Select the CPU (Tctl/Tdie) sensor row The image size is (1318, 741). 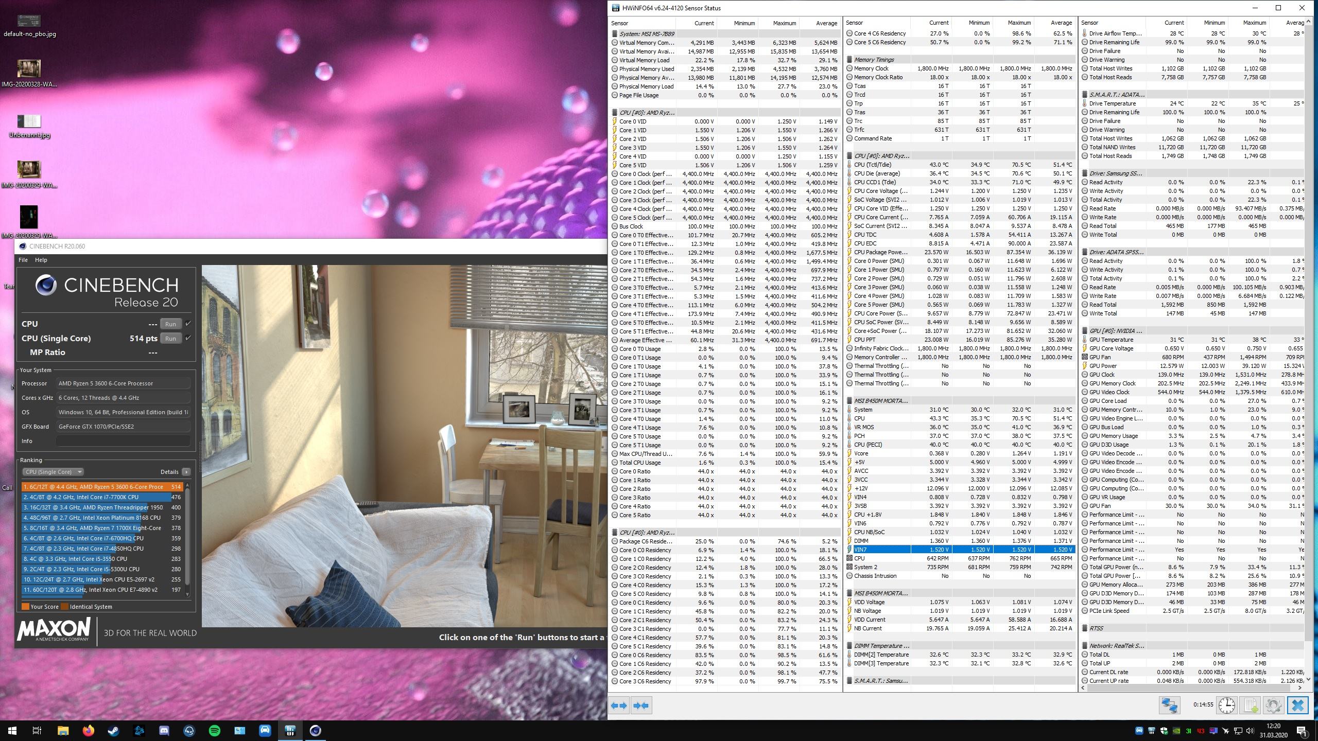[x=960, y=165]
